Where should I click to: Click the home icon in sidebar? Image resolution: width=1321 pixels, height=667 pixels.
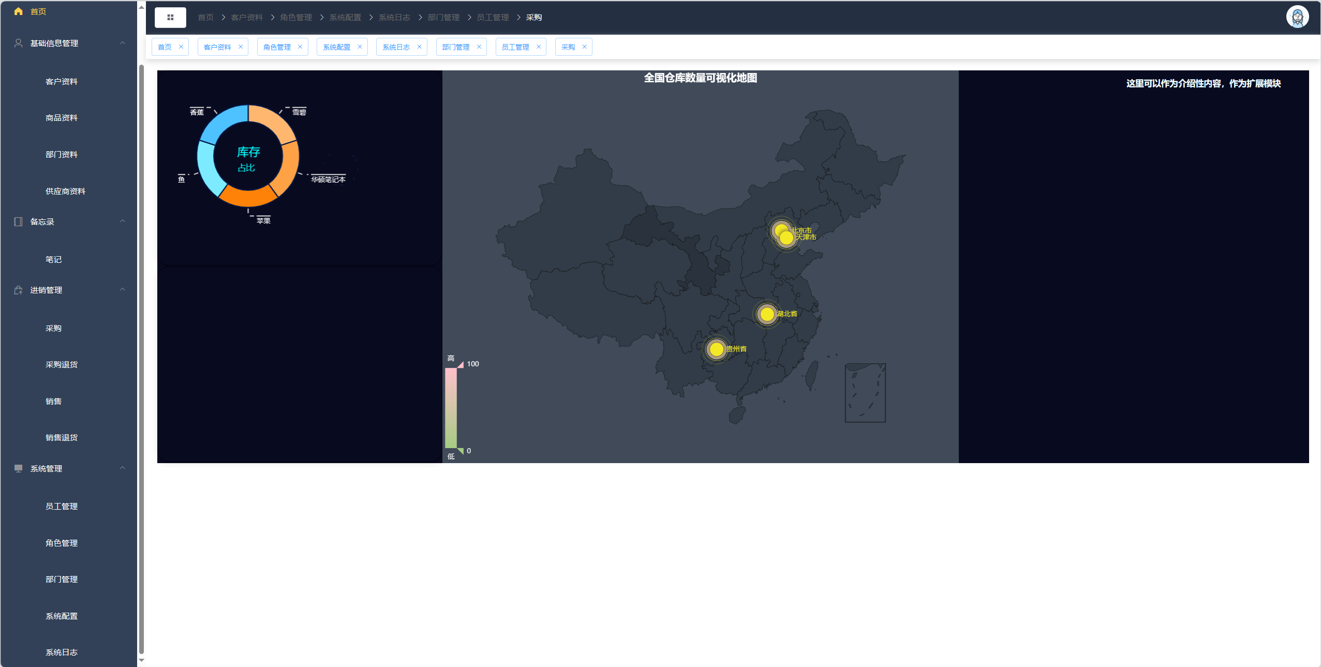(x=19, y=11)
